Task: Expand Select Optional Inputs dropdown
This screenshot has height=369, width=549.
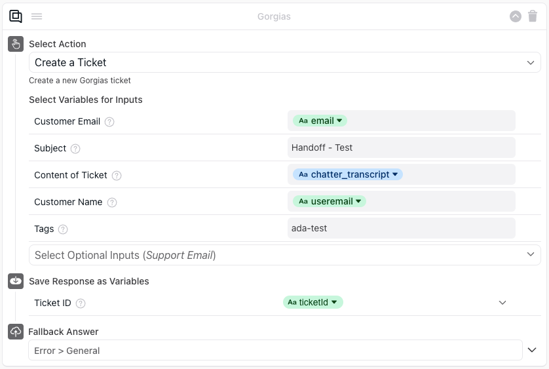Action: (530, 254)
